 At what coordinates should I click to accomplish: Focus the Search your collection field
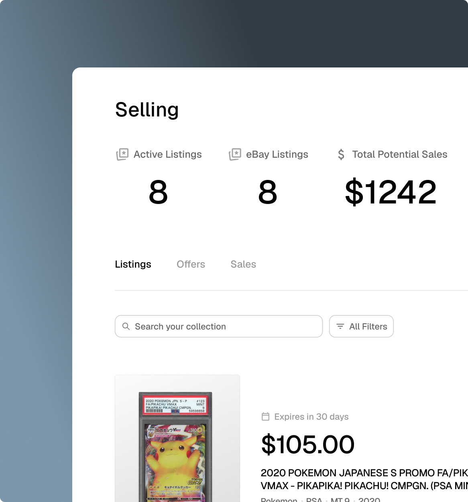coord(219,327)
